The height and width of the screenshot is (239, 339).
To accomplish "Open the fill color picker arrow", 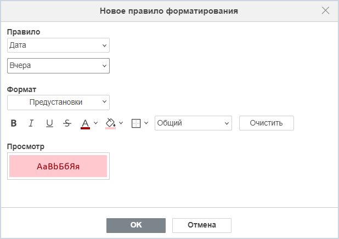I will 121,123.
